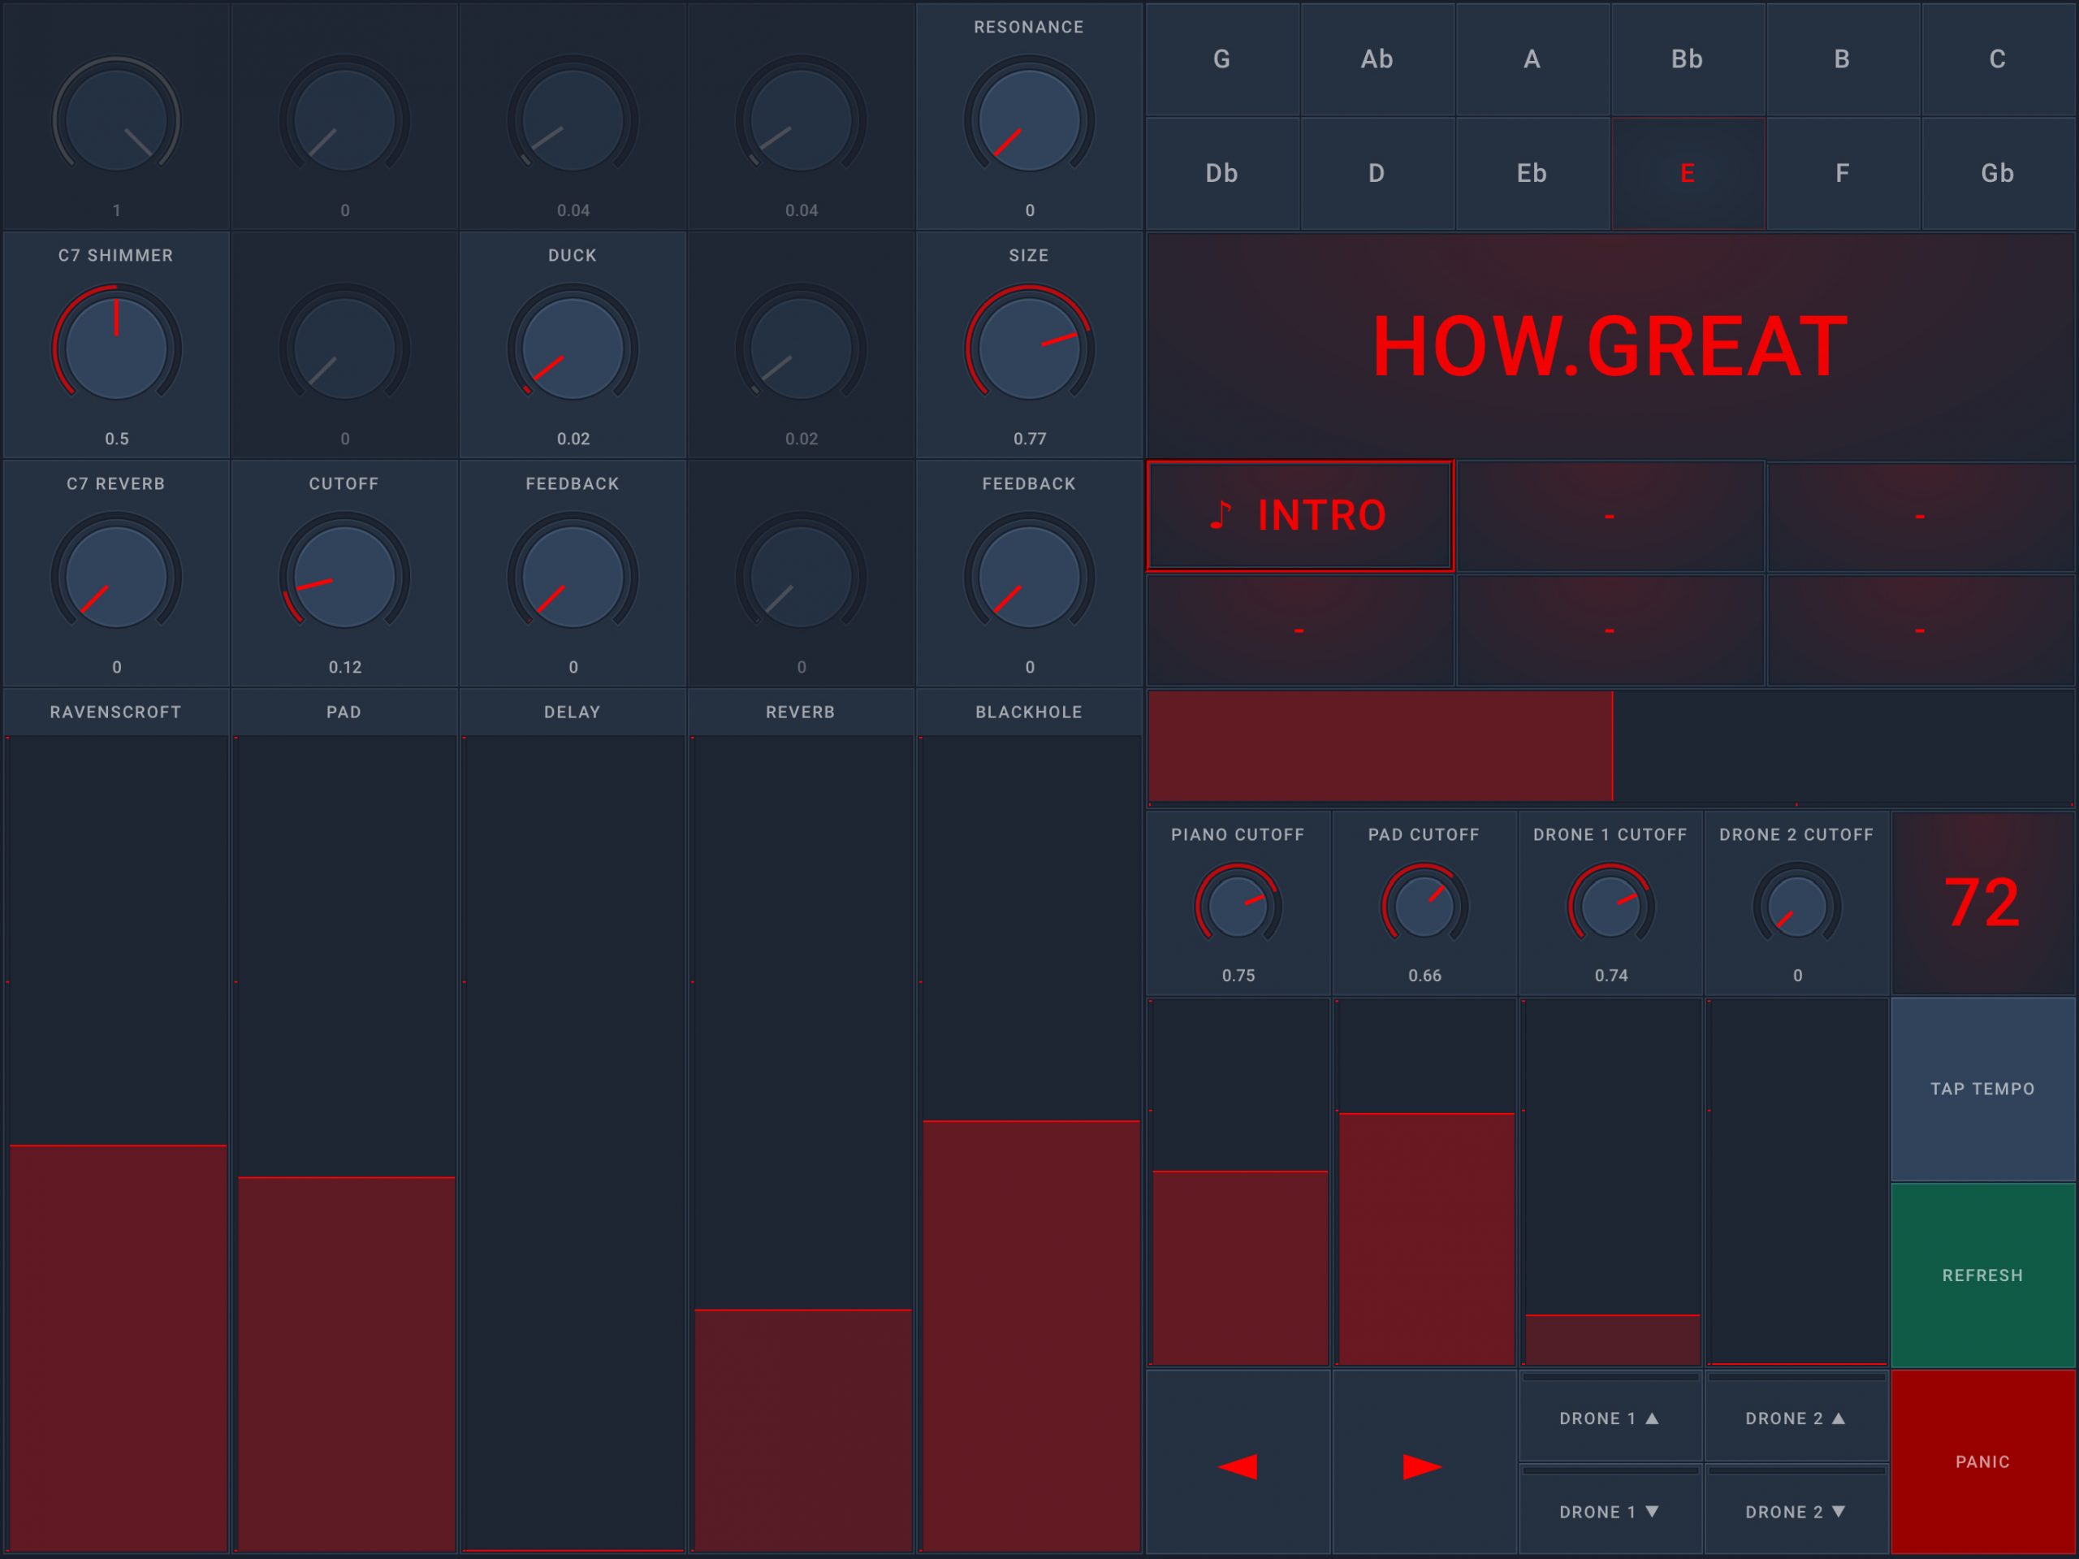Raise Drone 2 using its up arrow
The height and width of the screenshot is (1559, 2079).
point(1796,1418)
